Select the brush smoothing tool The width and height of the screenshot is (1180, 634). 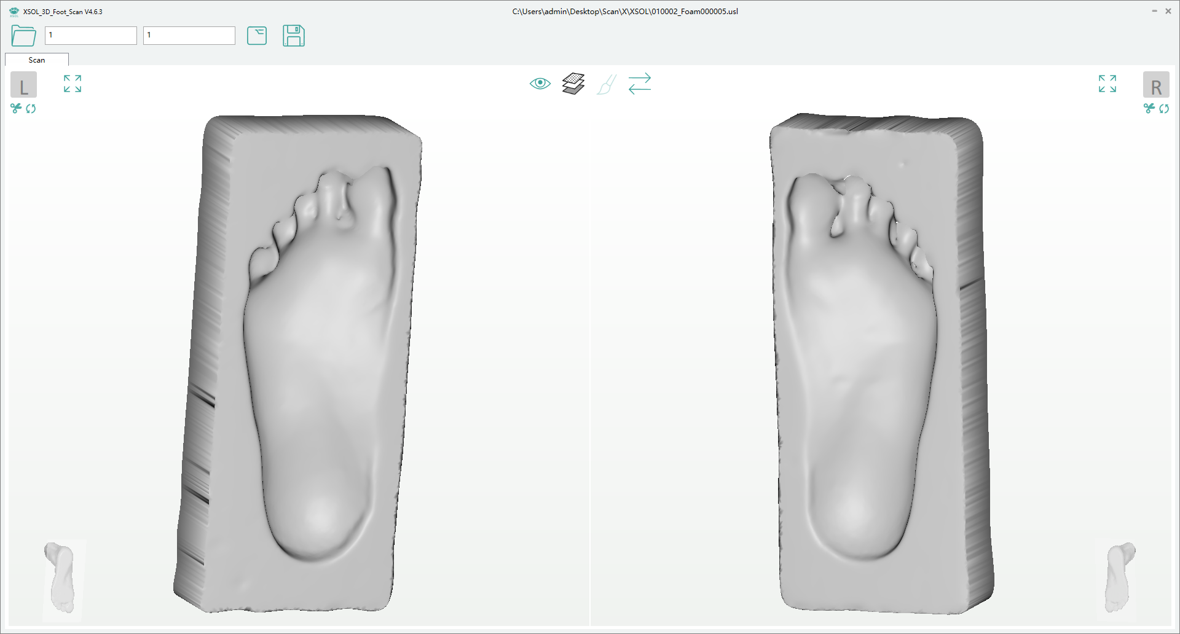(x=606, y=84)
